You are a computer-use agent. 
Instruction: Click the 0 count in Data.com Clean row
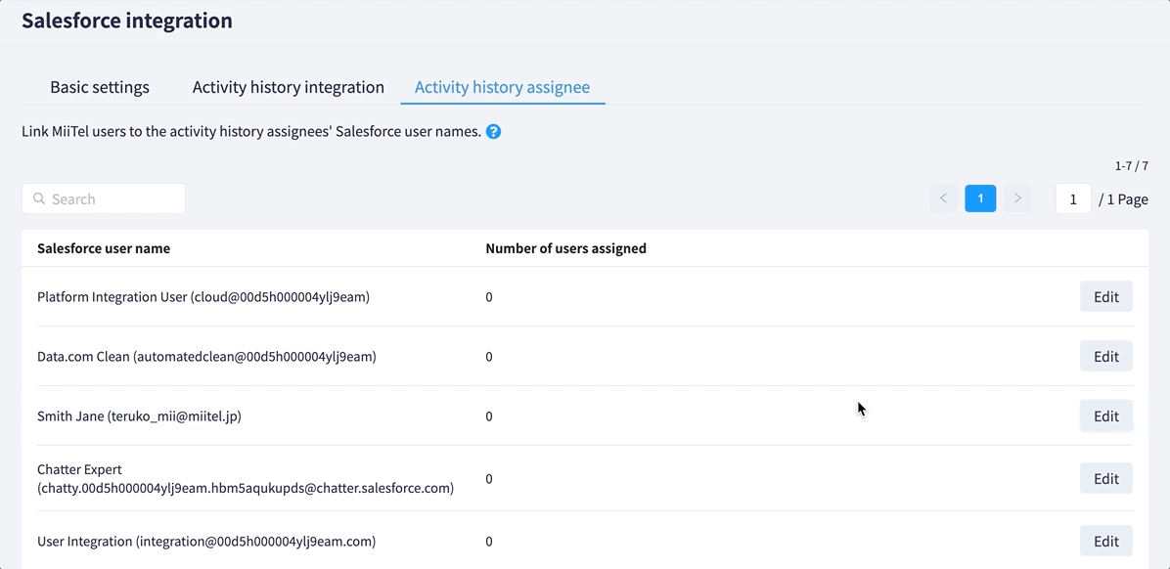click(489, 357)
